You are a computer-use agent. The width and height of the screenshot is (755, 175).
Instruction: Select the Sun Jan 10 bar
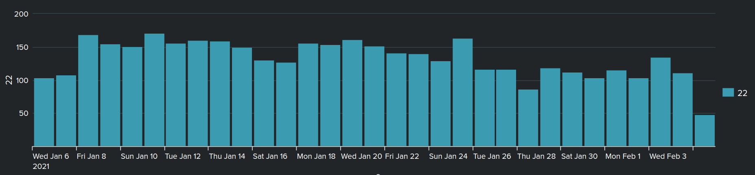tap(132, 96)
